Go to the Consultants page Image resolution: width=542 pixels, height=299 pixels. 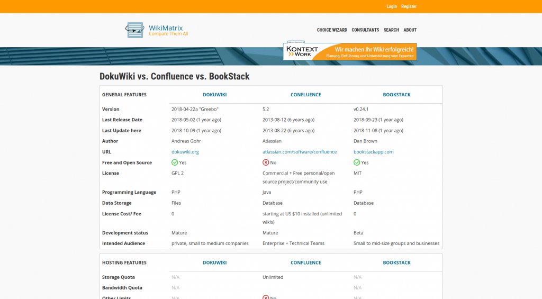pos(365,30)
